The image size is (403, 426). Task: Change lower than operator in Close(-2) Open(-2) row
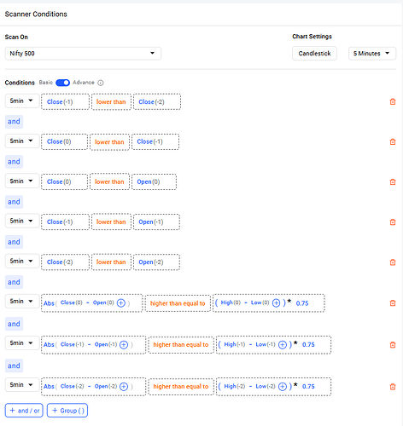click(111, 262)
